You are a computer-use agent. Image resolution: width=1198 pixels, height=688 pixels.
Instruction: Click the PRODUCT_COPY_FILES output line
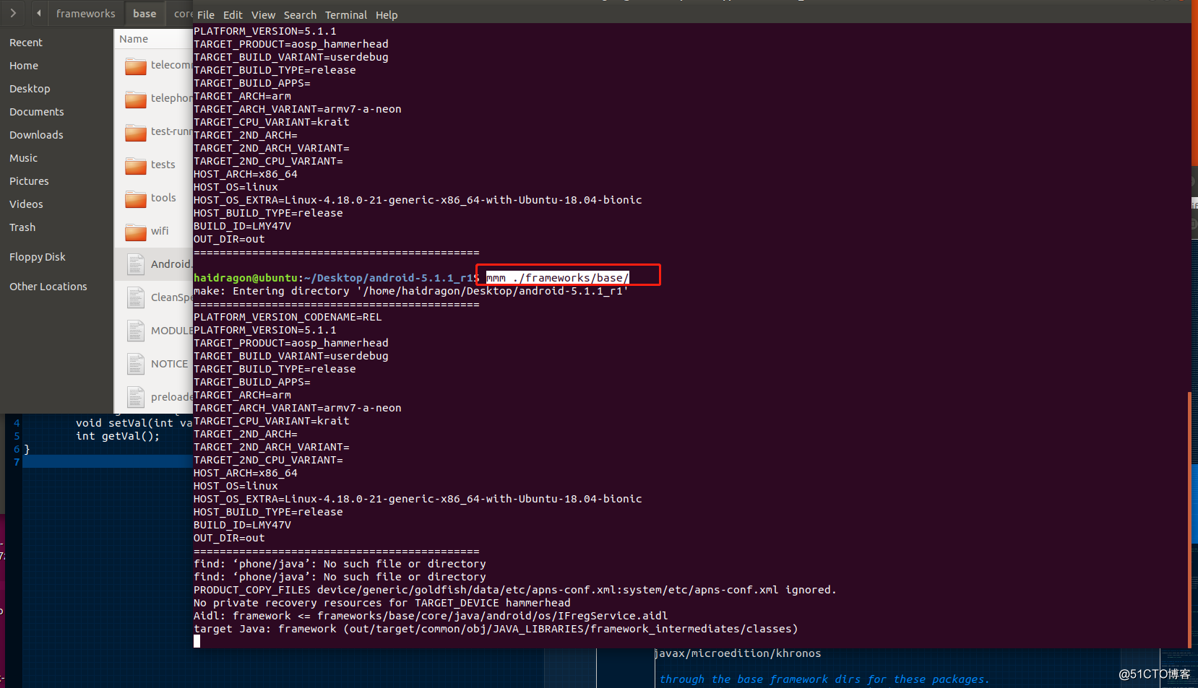tap(514, 590)
